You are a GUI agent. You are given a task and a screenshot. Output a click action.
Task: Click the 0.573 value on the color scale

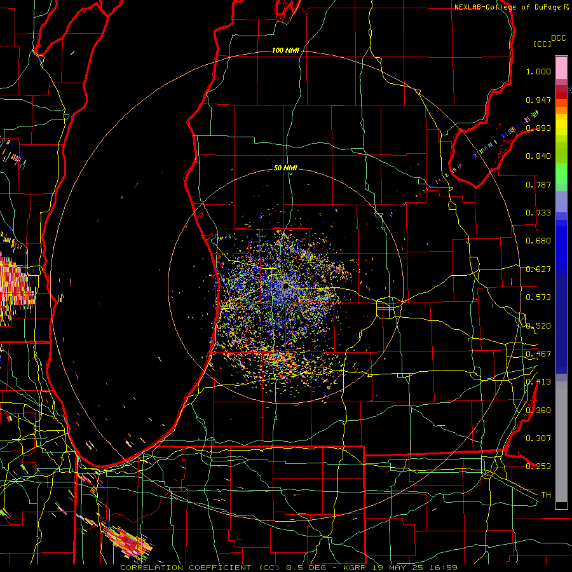pyautogui.click(x=538, y=297)
